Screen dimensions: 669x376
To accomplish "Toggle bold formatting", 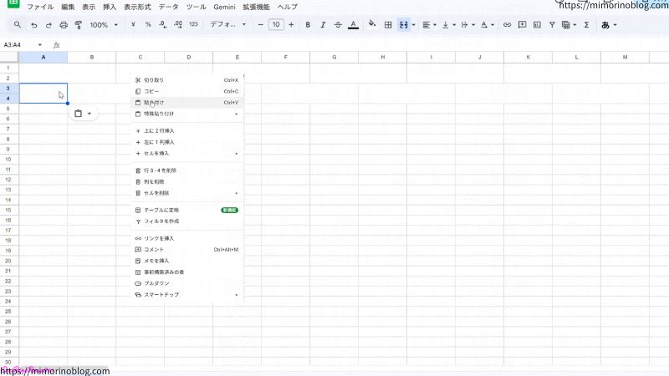I will tap(308, 25).
